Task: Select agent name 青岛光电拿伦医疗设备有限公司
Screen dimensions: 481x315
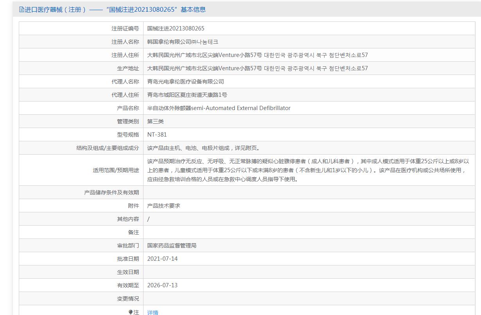Action: coord(185,82)
